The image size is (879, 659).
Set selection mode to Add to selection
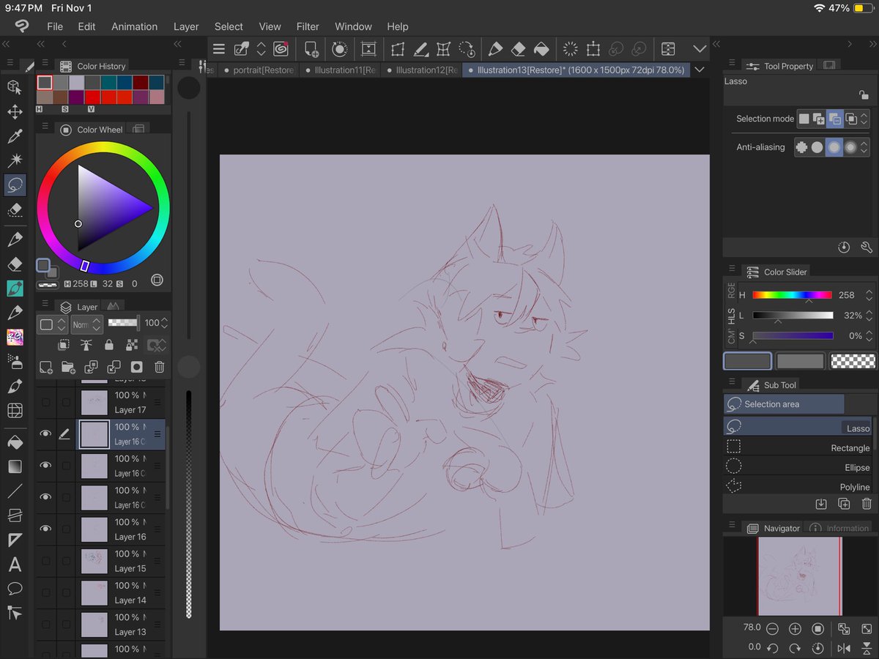[819, 119]
